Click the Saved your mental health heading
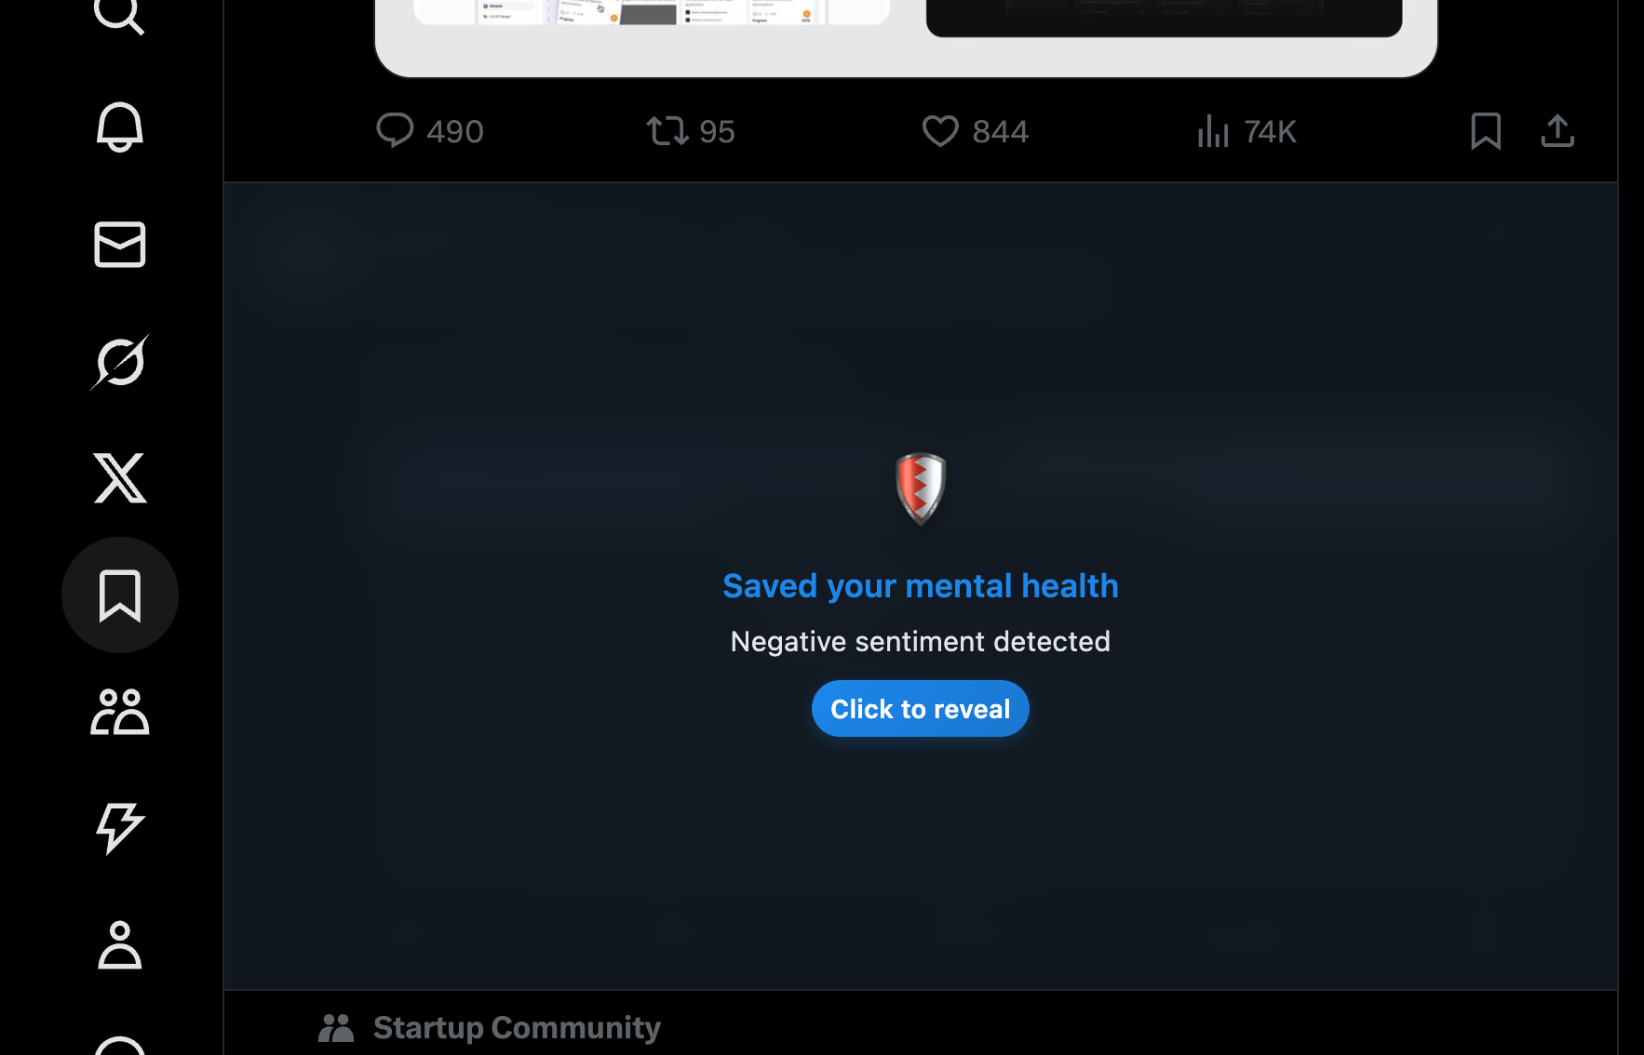 [x=920, y=586]
